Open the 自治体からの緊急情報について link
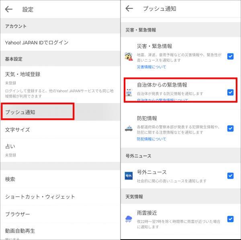Viewport: 241px width, 240px height. (x=162, y=100)
